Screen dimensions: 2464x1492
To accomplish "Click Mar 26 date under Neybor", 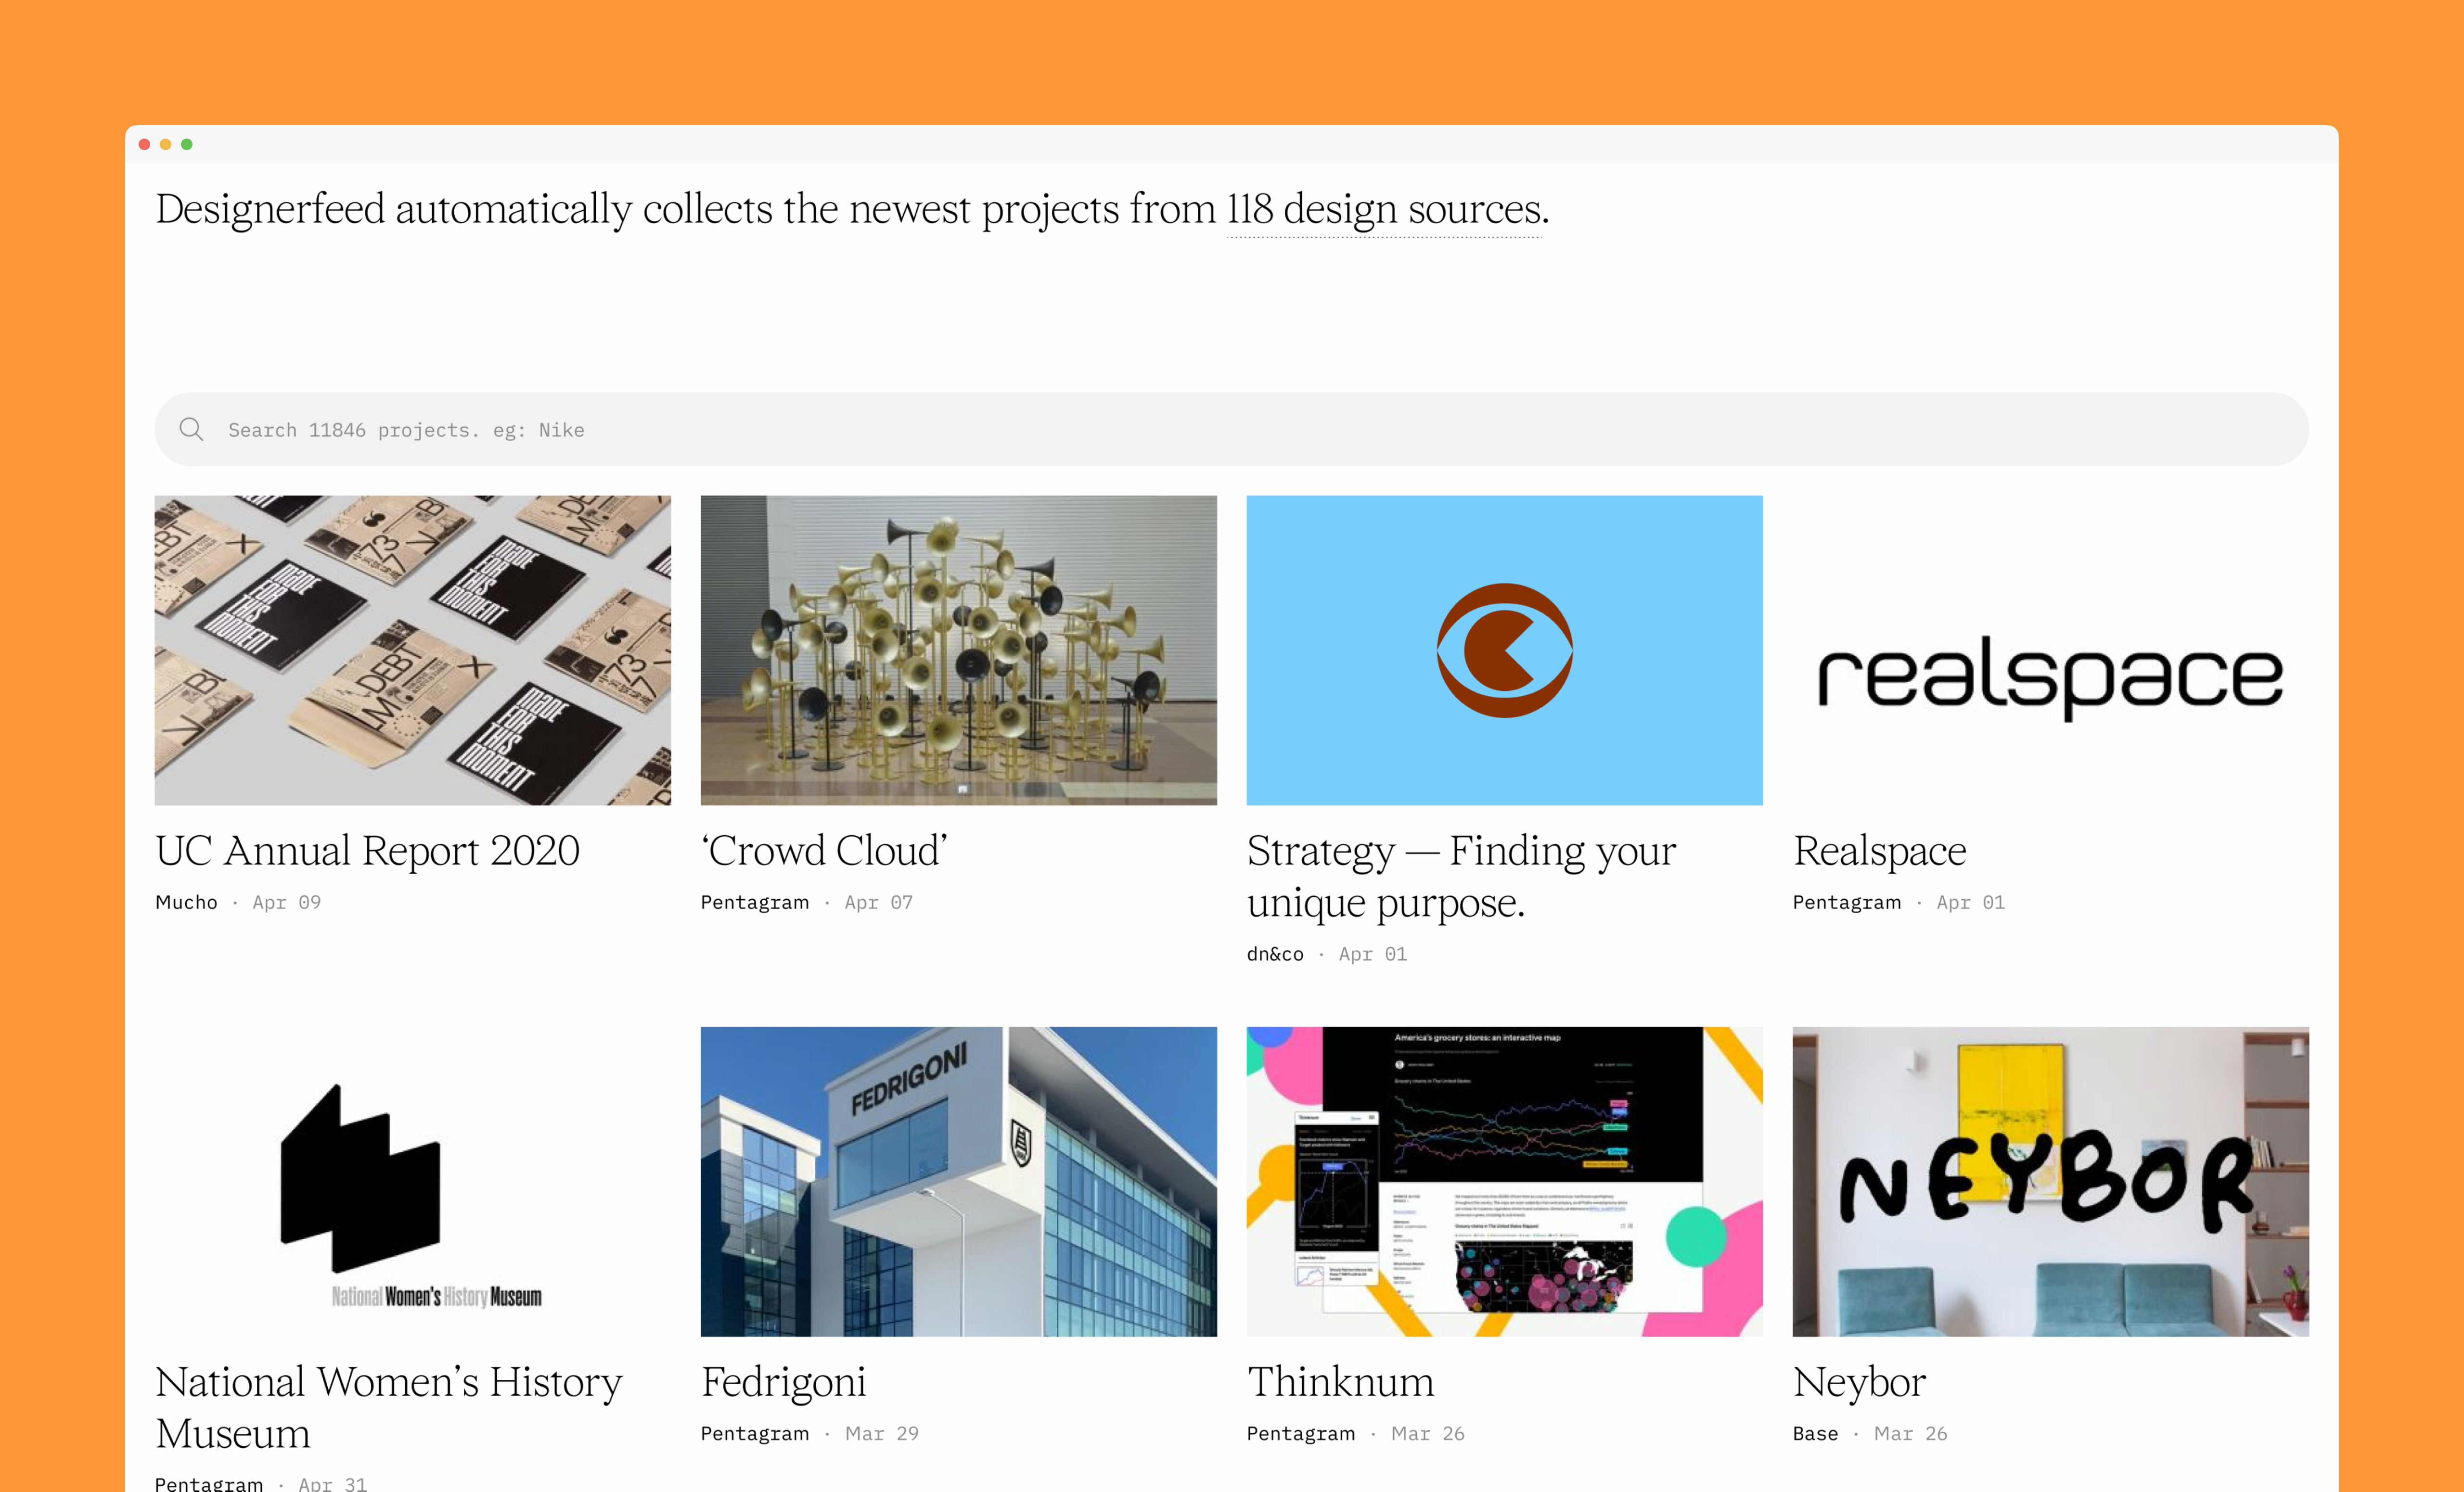I will (x=1910, y=1434).
